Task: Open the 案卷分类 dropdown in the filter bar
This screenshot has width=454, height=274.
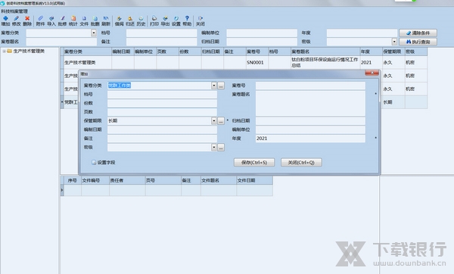Action: point(94,33)
